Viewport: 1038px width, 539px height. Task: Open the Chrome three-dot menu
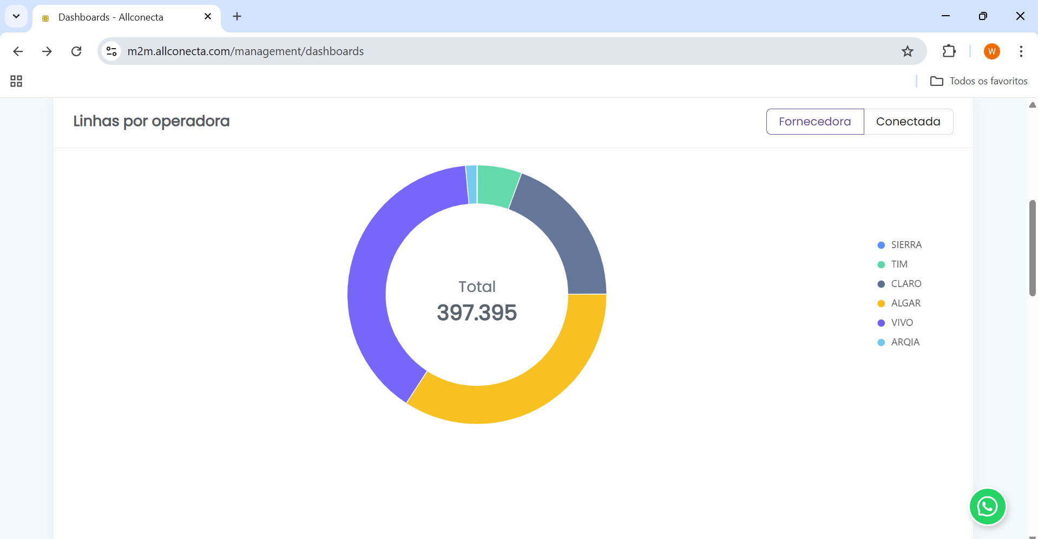click(1021, 51)
